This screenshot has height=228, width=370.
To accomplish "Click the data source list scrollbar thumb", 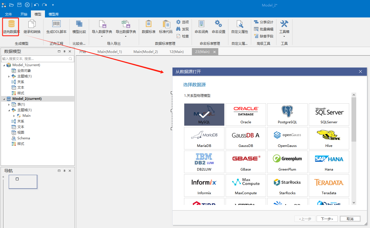I will click(354, 119).
